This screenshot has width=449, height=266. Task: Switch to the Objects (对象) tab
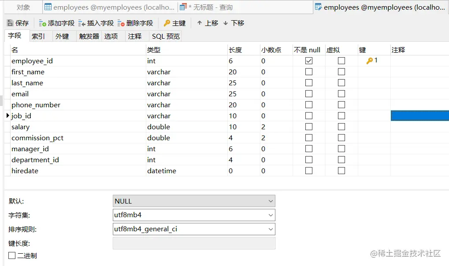click(x=23, y=7)
